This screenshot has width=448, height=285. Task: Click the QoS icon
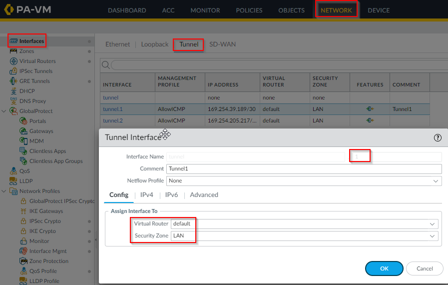click(13, 171)
